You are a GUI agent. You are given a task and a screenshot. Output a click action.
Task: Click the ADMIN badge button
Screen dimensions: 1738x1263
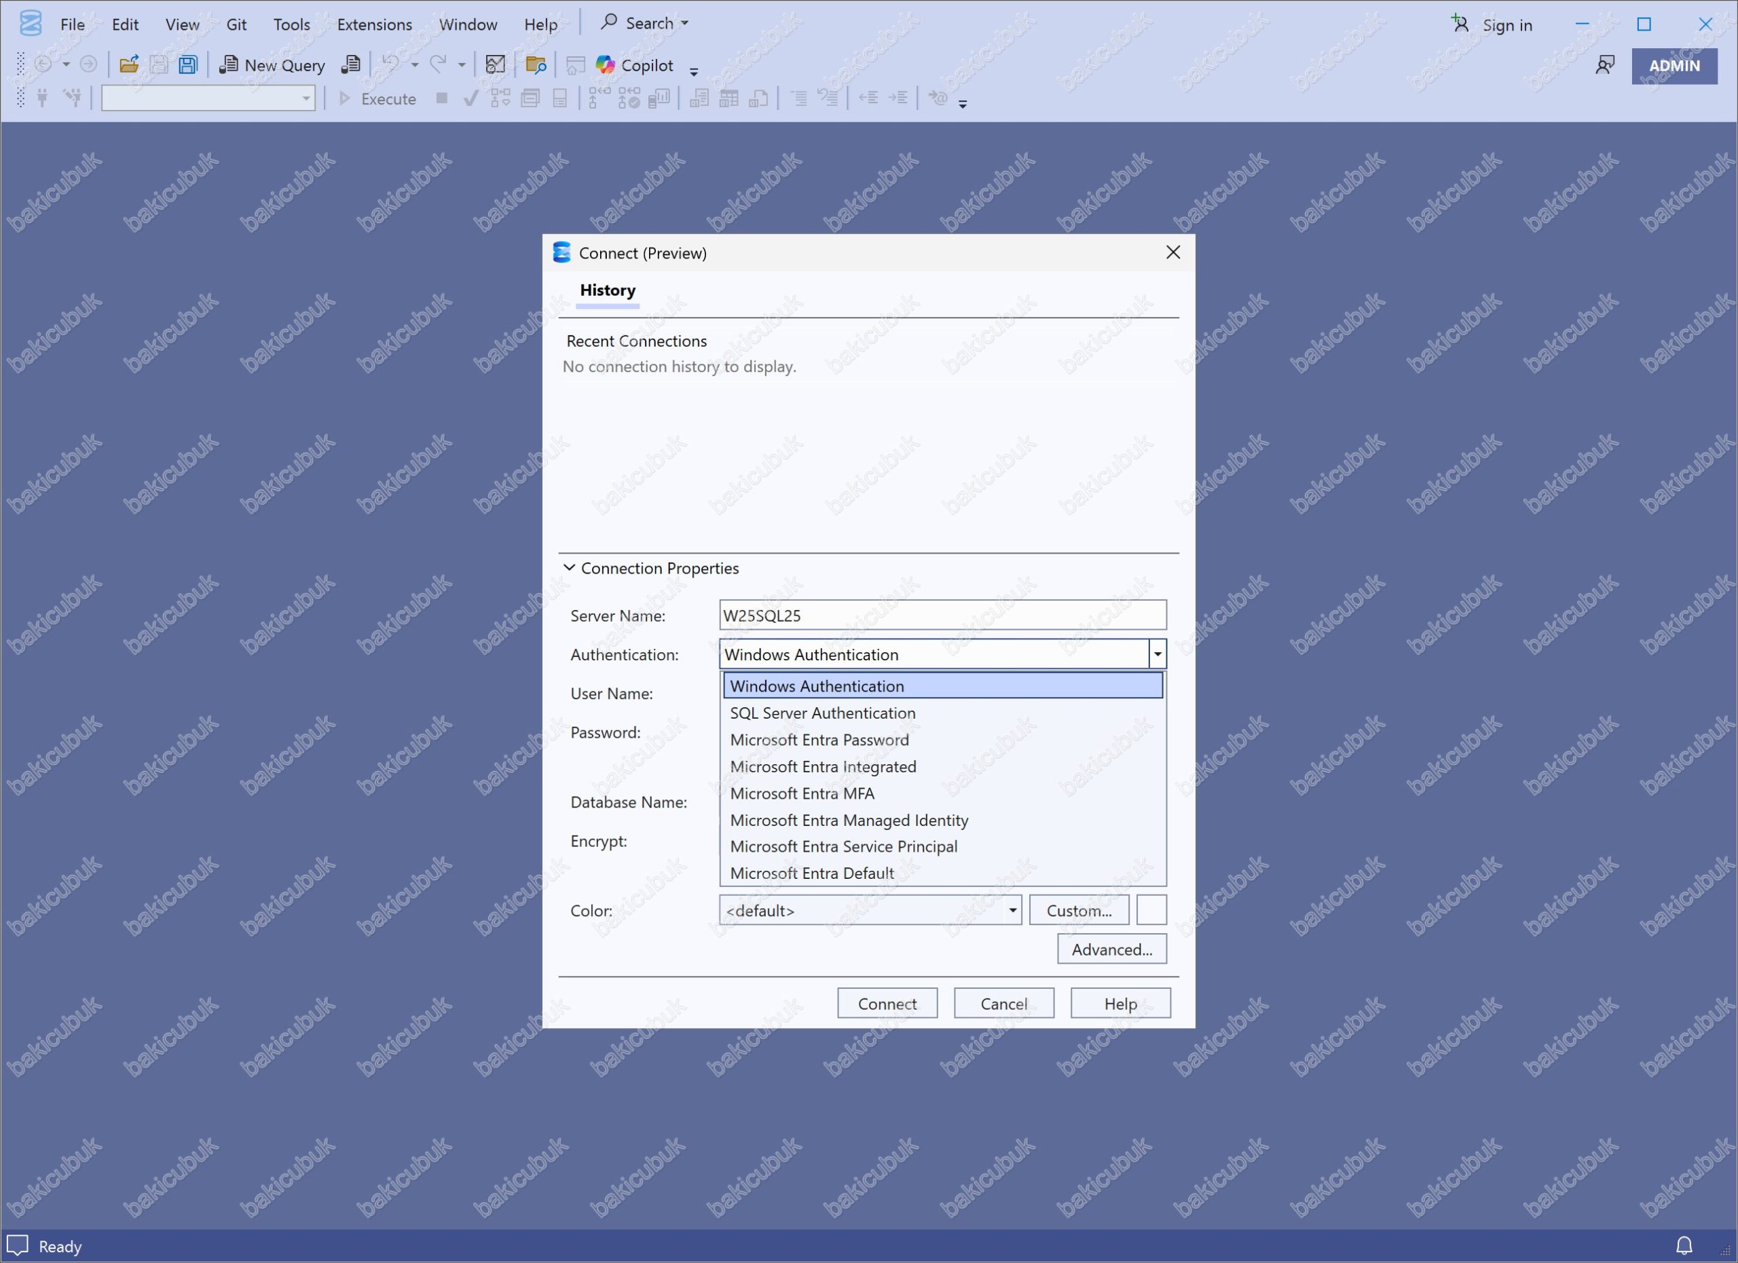pos(1674,66)
